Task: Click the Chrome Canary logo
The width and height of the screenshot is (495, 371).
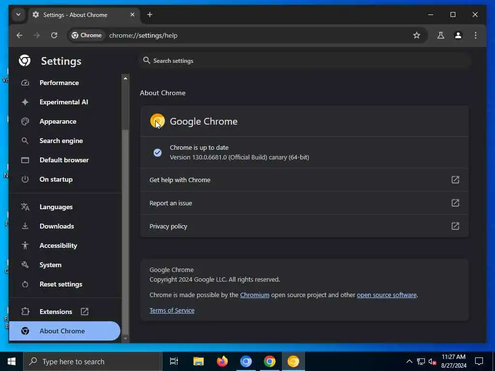Action: 158,121
